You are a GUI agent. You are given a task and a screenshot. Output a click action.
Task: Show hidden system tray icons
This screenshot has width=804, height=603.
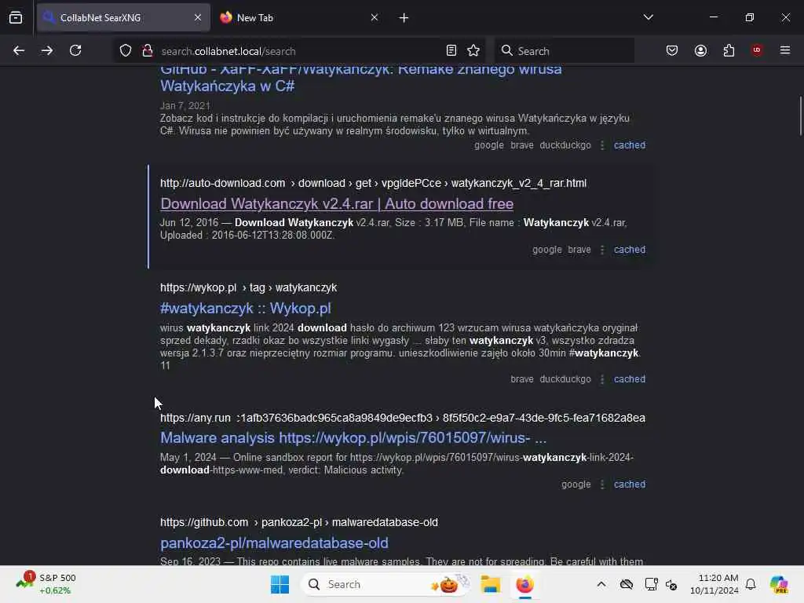(x=601, y=584)
